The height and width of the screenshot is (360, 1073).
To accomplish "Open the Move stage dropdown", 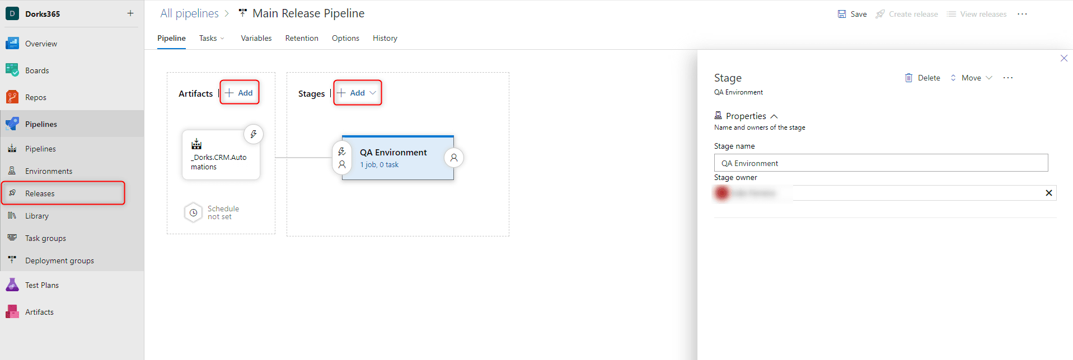I will click(971, 78).
